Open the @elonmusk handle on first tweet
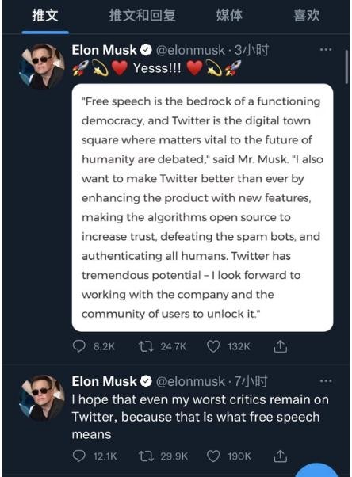 coord(190,50)
